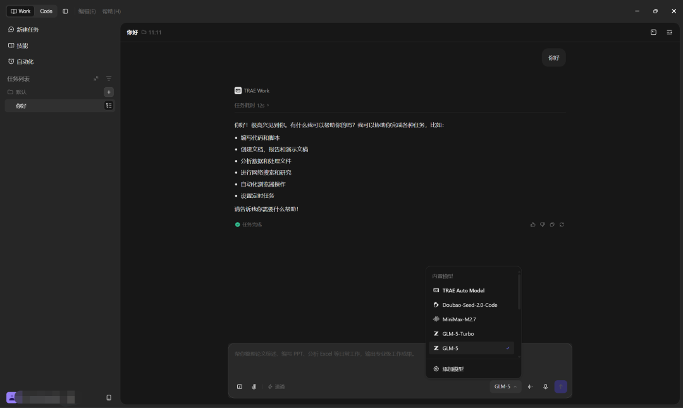This screenshot has height=408, width=683.
Task: Click the 你好 user message bubble
Action: tap(553, 58)
